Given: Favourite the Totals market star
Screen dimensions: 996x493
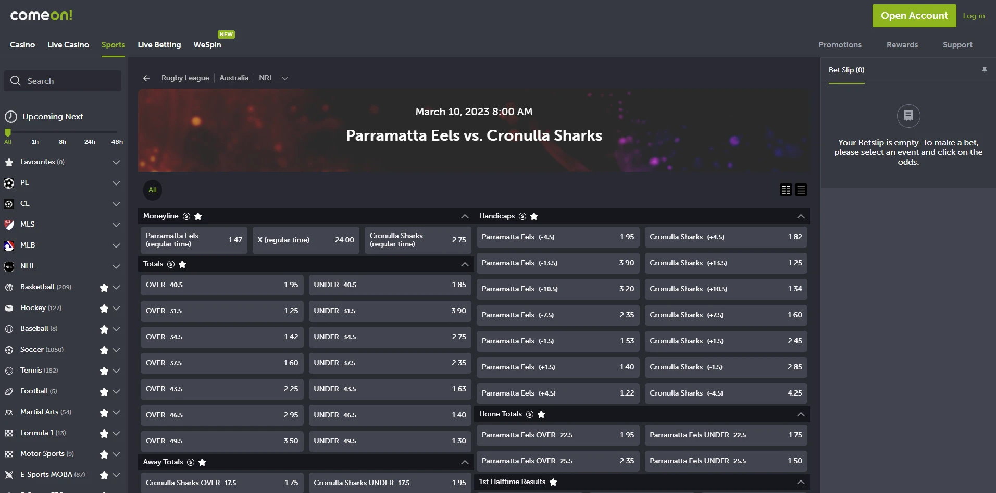Looking at the screenshot, I should [x=182, y=264].
